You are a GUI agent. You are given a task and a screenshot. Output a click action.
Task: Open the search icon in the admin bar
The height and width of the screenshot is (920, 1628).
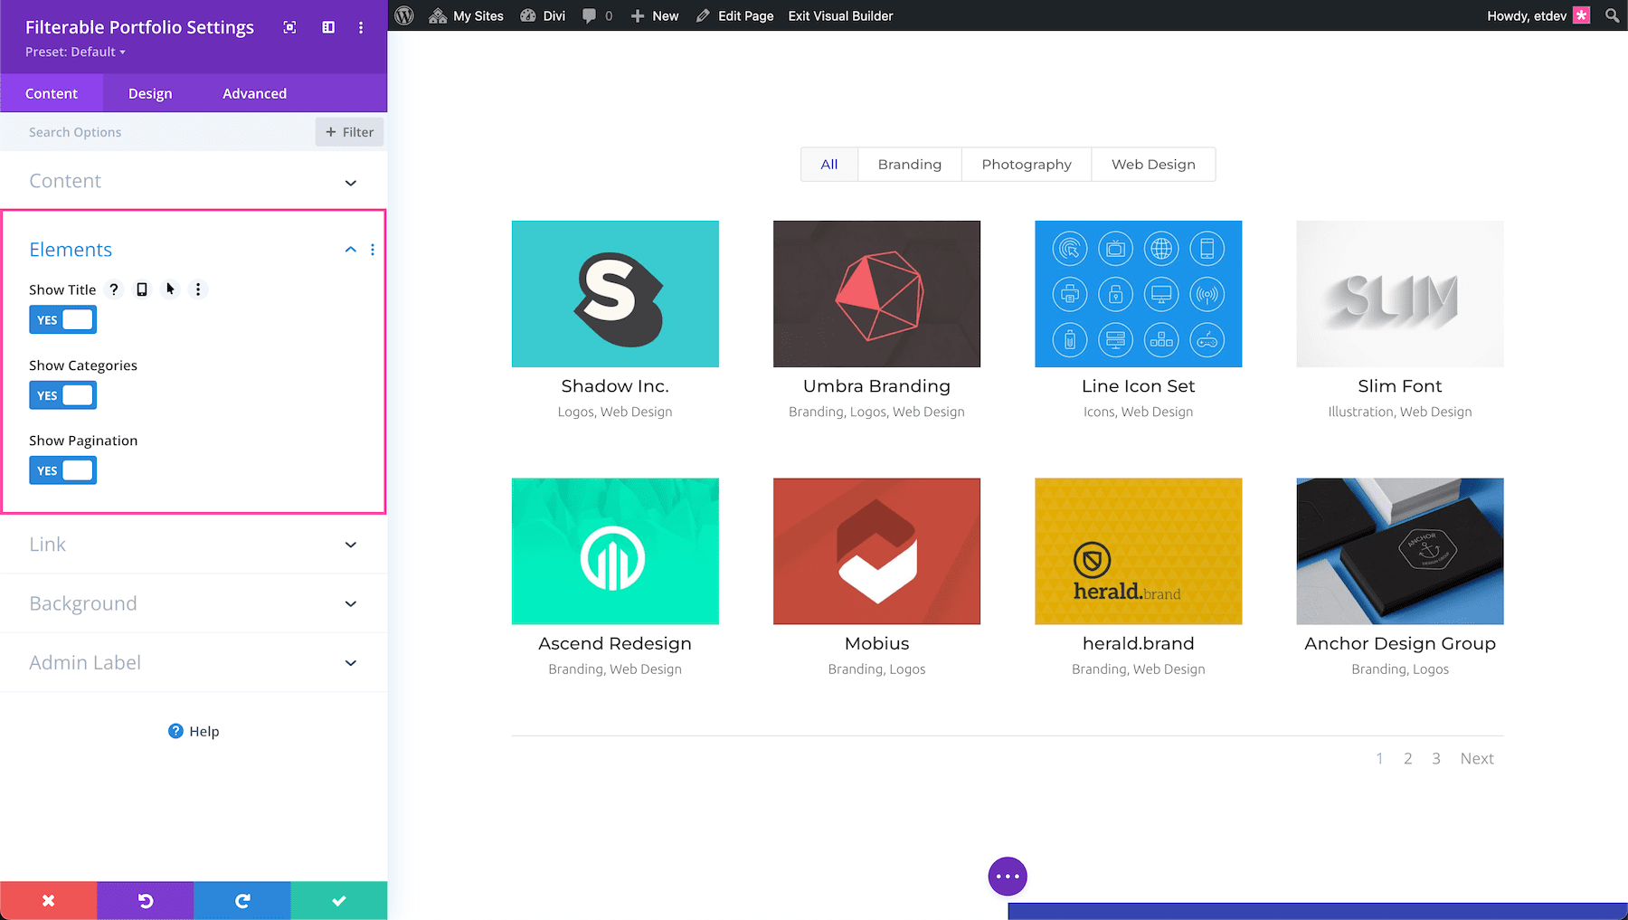[x=1611, y=15]
